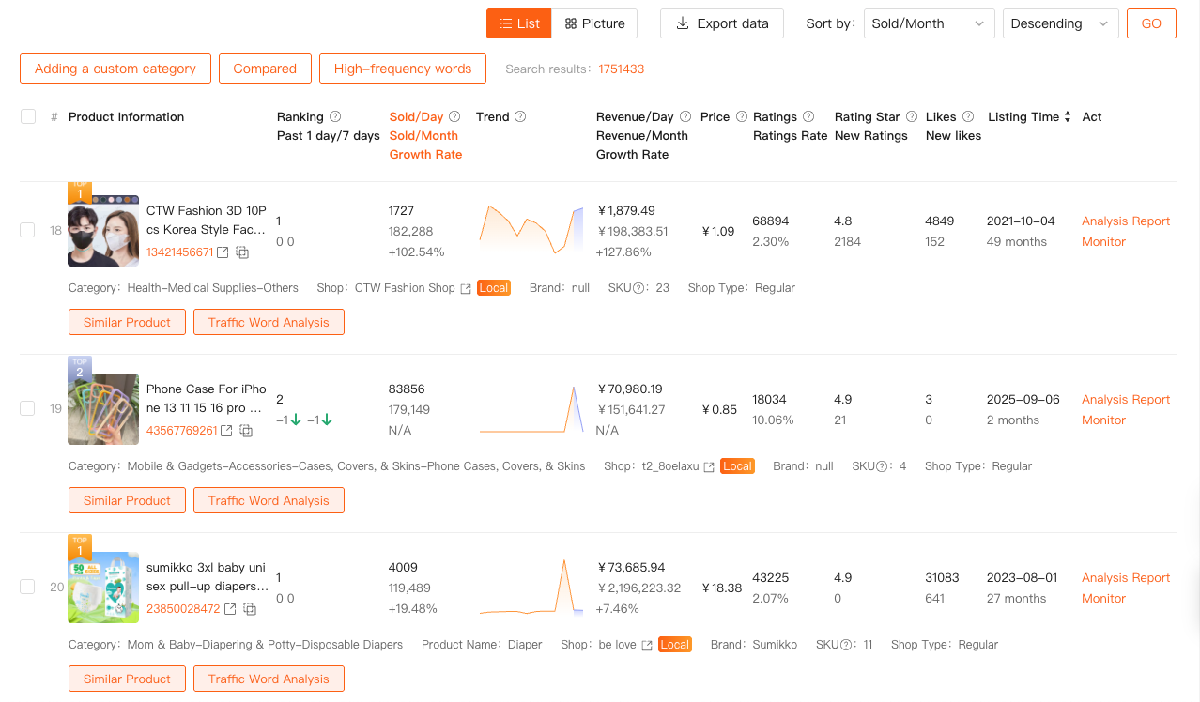Open the Descending order dropdown

[1059, 23]
